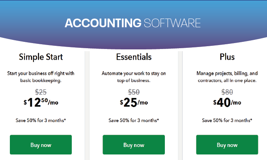This screenshot has width=267, height=160.
Task: Click the crossed-out $25 original price
Action: [x=41, y=92]
